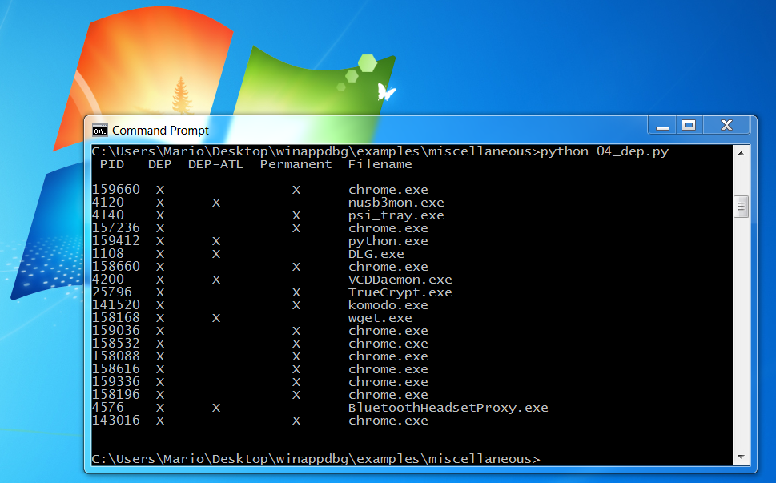Click PID 158660 in the list
The width and height of the screenshot is (776, 483).
click(x=116, y=267)
